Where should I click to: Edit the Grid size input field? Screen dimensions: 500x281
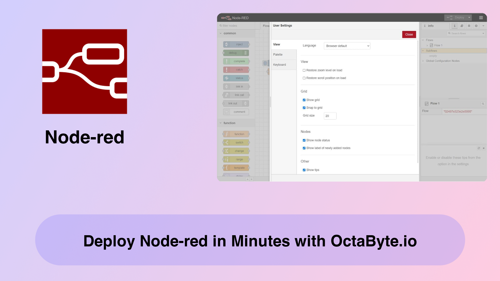tap(330, 116)
